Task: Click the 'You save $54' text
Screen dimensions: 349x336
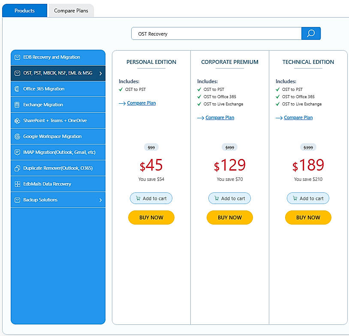Action: coord(151,179)
